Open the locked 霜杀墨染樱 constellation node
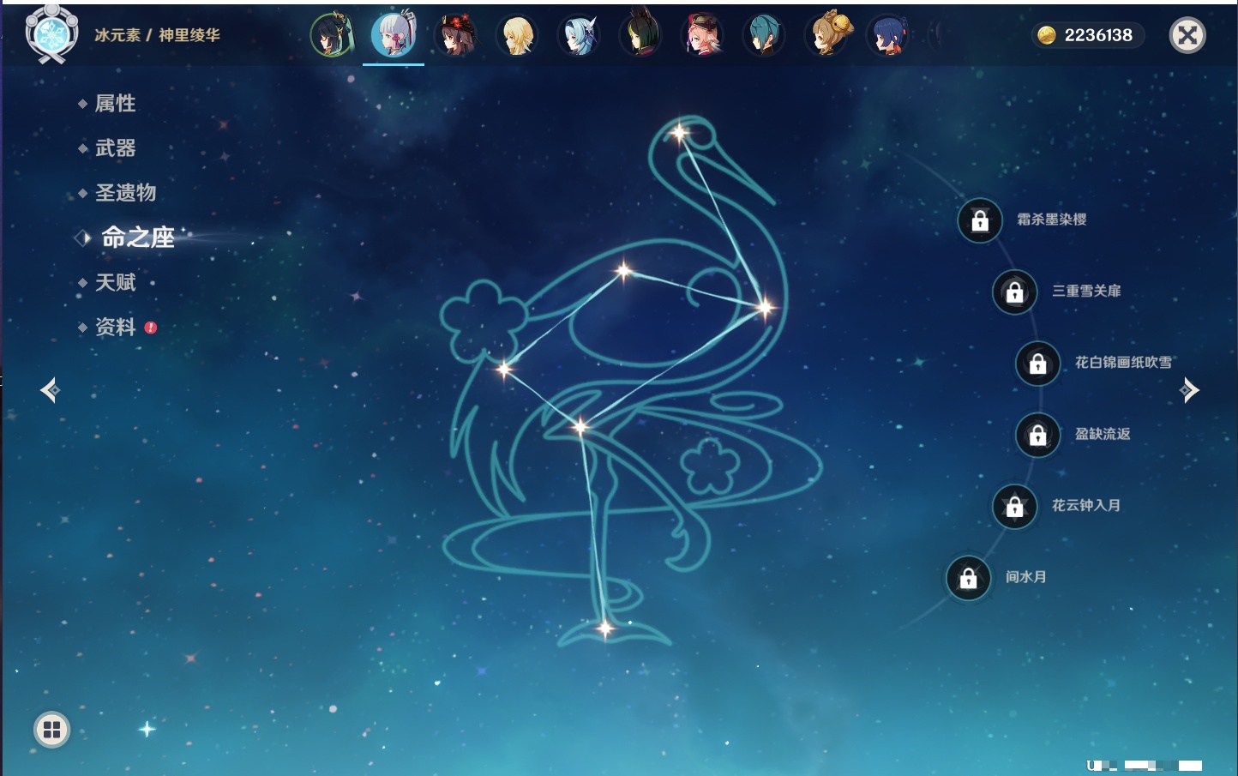 point(980,220)
